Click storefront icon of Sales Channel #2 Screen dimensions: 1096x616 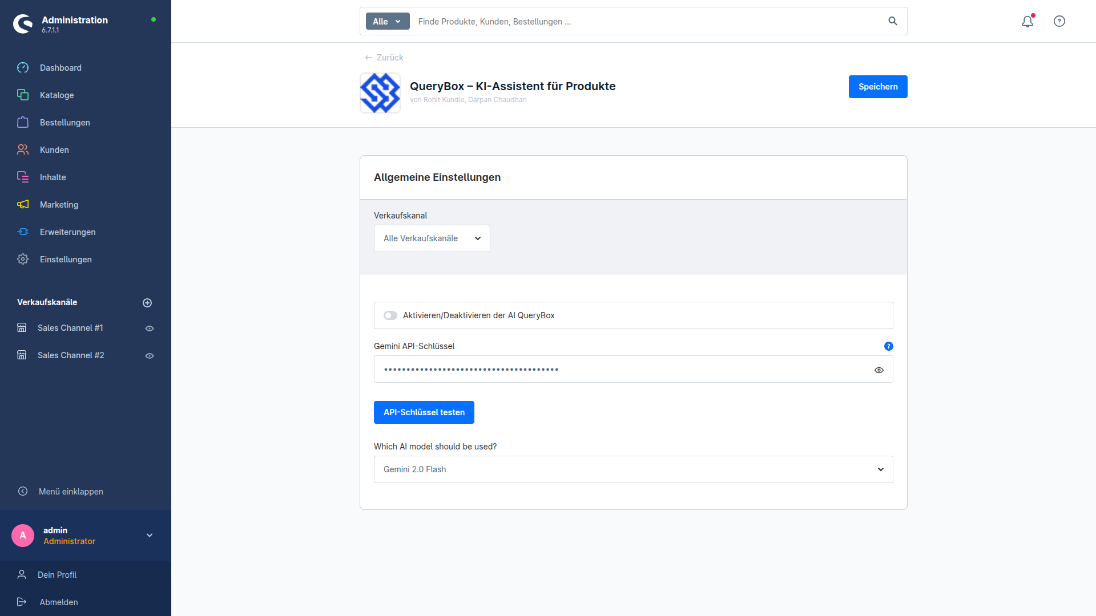[x=22, y=355]
